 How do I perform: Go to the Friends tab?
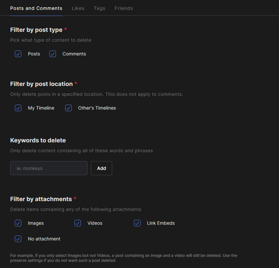pyautogui.click(x=124, y=8)
